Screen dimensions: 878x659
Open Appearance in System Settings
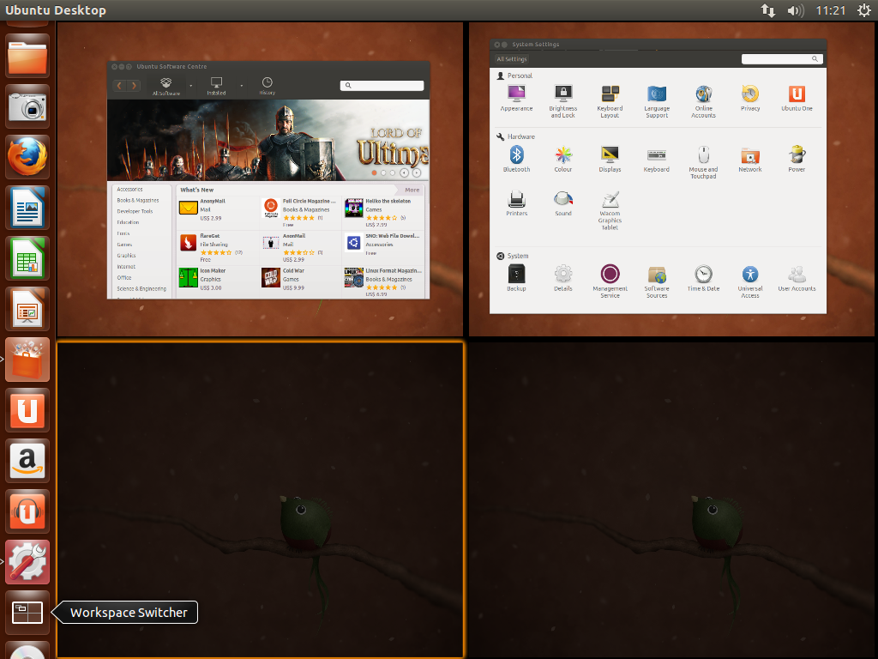coord(516,99)
